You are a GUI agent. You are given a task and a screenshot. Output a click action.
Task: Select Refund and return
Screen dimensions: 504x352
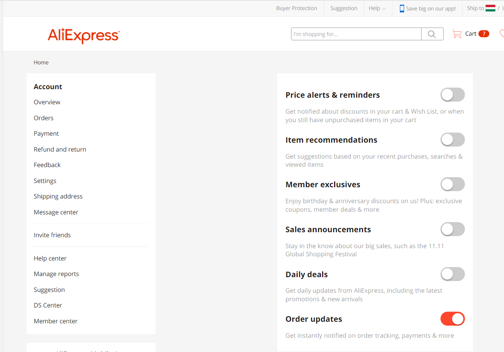60,149
